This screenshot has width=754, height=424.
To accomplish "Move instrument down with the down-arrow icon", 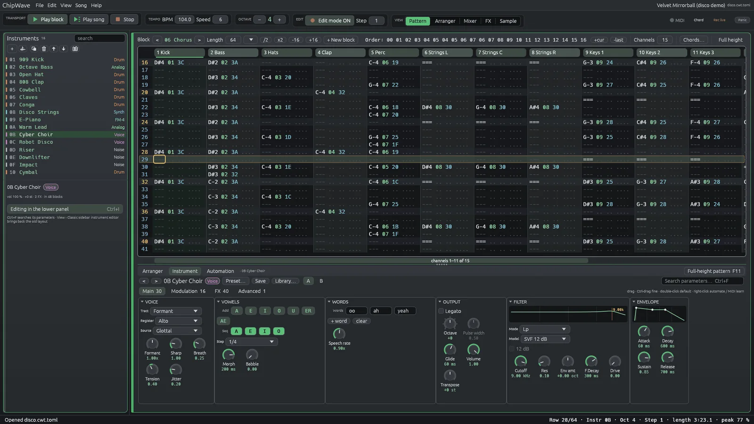I will point(64,49).
